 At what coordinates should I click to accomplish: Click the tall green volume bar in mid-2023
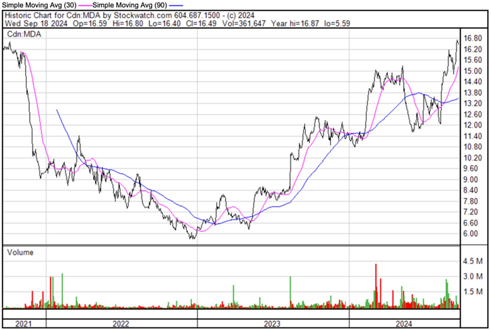tap(290, 292)
